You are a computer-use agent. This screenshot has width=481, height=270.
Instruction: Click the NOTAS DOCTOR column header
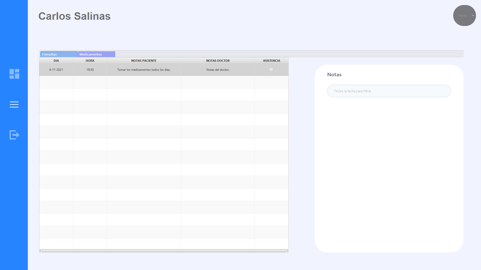(218, 60)
